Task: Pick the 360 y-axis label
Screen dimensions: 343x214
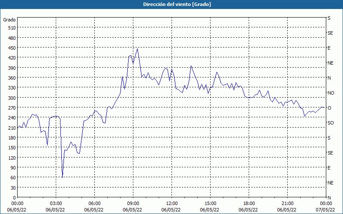Action: click(x=12, y=78)
